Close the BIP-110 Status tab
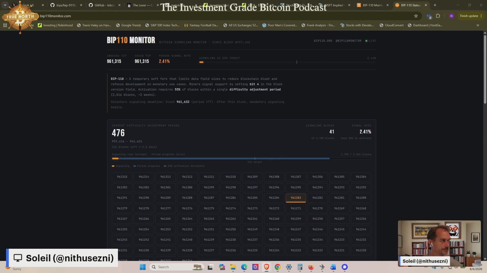The image size is (487, 273). pos(426,5)
